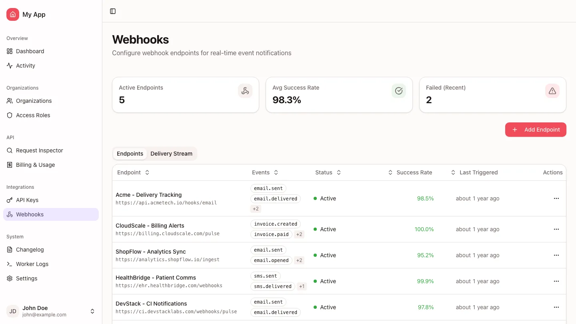Viewport: 576px width, 324px height.
Task: Click the warning triangle on Failed (Recent) card
Action: [x=552, y=91]
